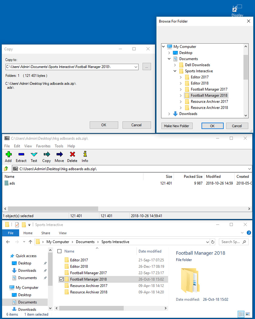Expand the Downloads node in folder tree

click(x=169, y=114)
